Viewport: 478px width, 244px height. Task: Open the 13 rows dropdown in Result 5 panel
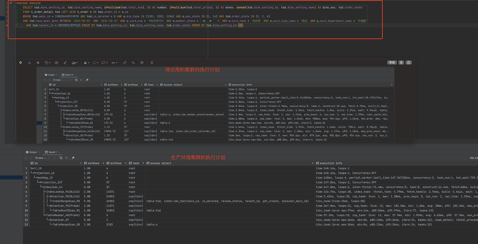tap(57, 80)
